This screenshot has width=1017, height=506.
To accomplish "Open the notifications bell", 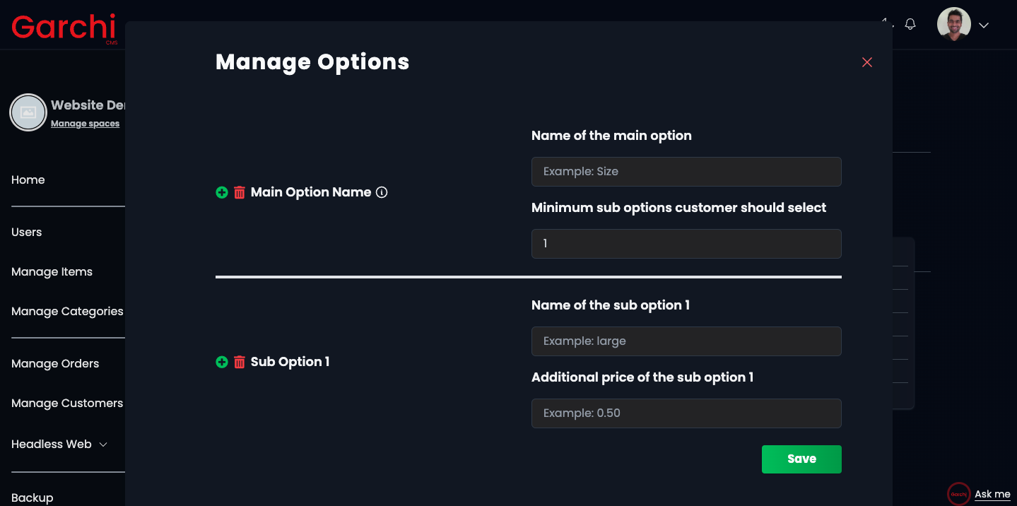I will [x=910, y=24].
